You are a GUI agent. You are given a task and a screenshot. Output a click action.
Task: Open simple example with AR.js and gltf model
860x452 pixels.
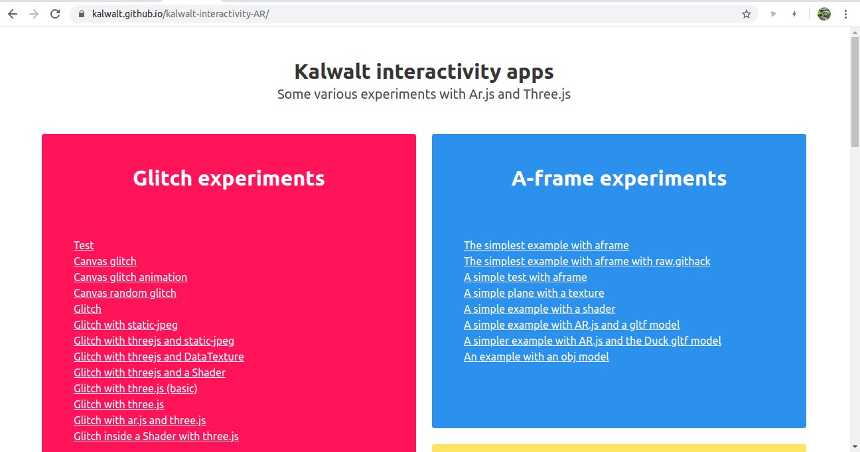coord(572,325)
